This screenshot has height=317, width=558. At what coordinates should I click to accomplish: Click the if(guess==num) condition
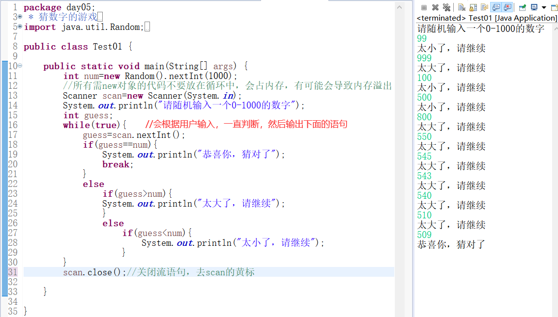coord(120,145)
